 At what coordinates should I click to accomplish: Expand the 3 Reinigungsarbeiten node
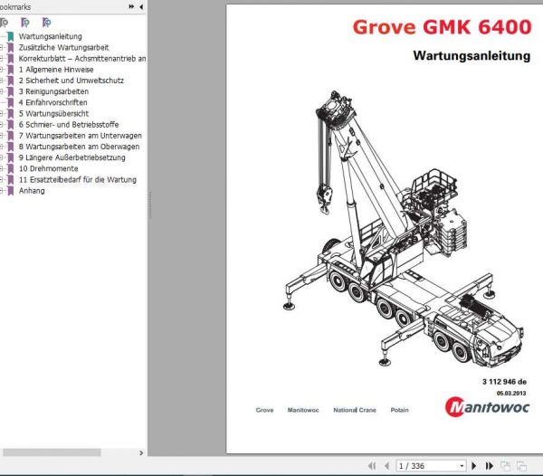[2, 91]
